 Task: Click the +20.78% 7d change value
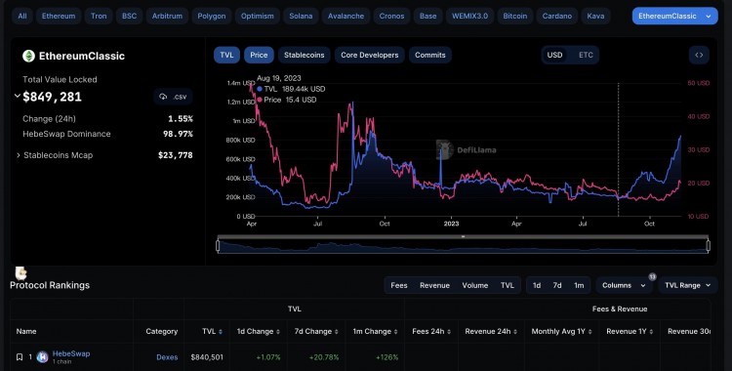(324, 357)
